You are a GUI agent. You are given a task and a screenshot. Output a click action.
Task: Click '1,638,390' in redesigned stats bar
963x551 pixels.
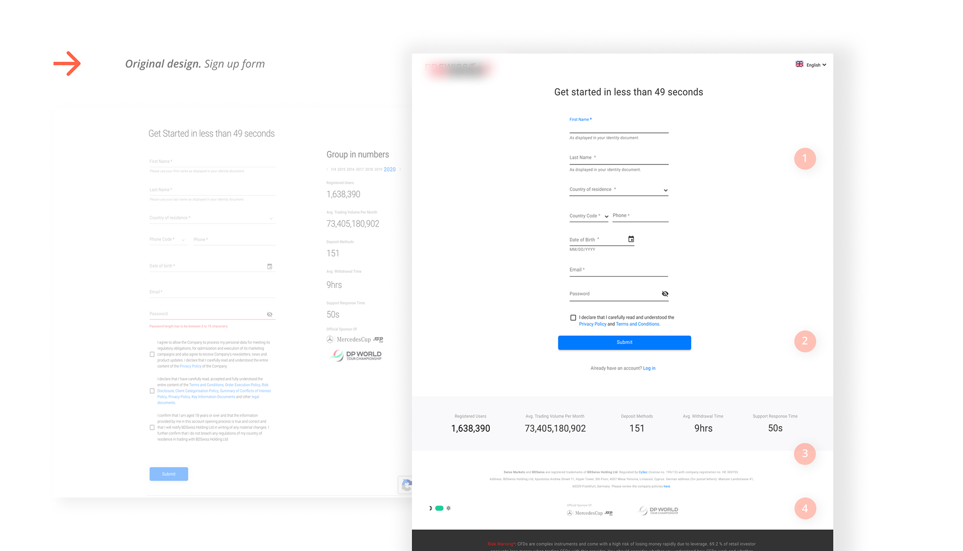point(470,429)
